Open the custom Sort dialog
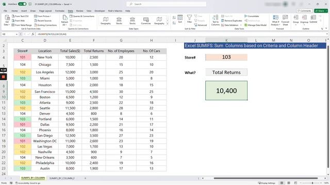Image resolution: width=330 pixels, height=185 pixels. coord(180,19)
